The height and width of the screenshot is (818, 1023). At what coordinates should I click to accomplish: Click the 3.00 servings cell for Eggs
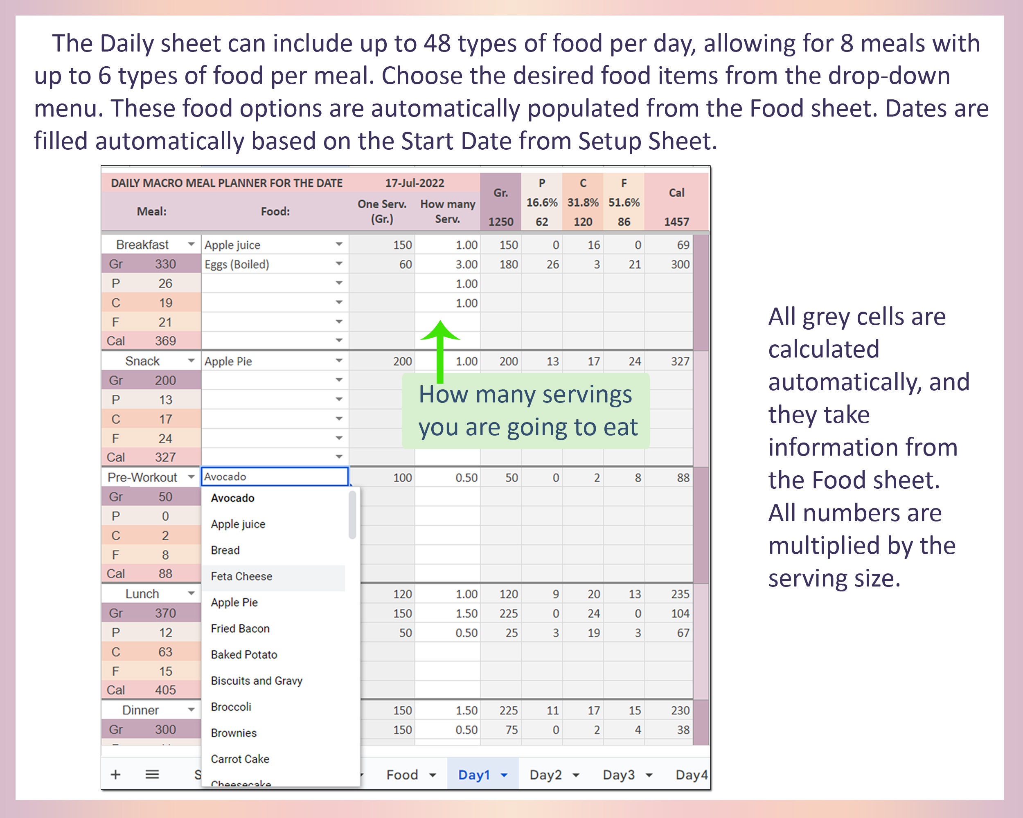[x=447, y=264]
